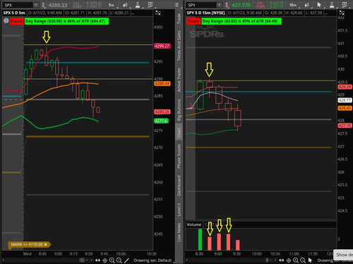Click the SPY symbol input field
353x264 pixels.
(x=201, y=5)
